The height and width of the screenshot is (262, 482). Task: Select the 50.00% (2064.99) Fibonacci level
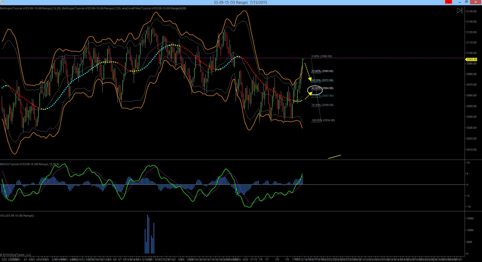[322, 88]
